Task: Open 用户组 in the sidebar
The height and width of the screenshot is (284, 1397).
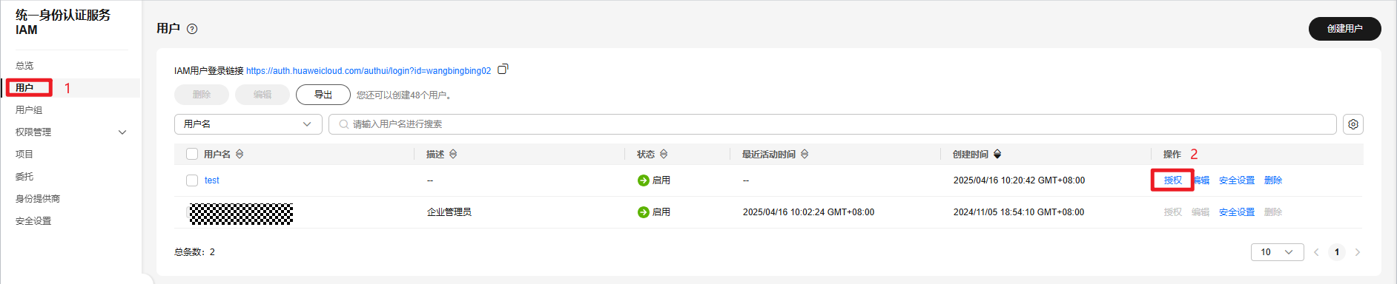Action: click(29, 110)
